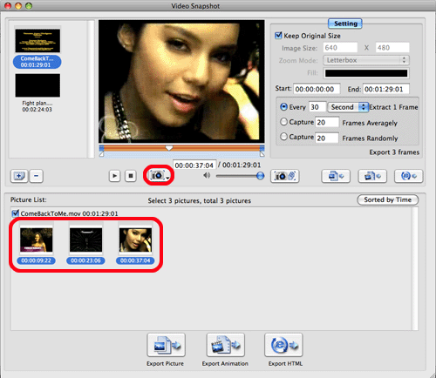
Task: Click the 'Video Snapshot' window title
Action: coord(195,6)
